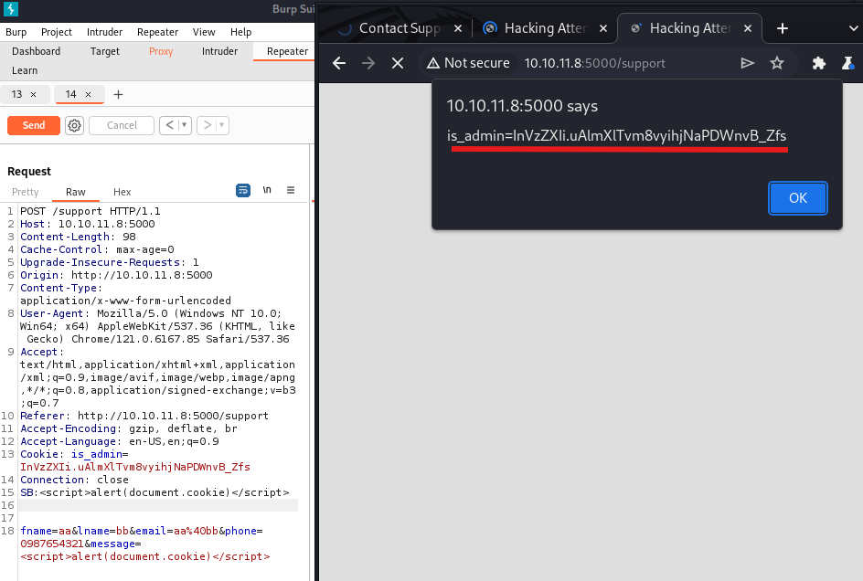Click the POST /support HTTP/1.1 request line
Image resolution: width=863 pixels, height=581 pixels.
pyautogui.click(x=91, y=211)
